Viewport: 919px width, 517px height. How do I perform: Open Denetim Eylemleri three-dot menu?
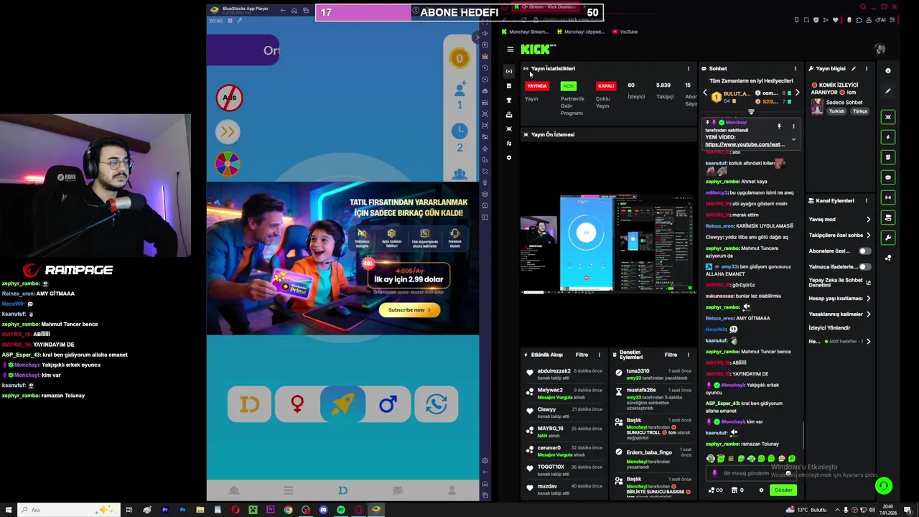[688, 355]
